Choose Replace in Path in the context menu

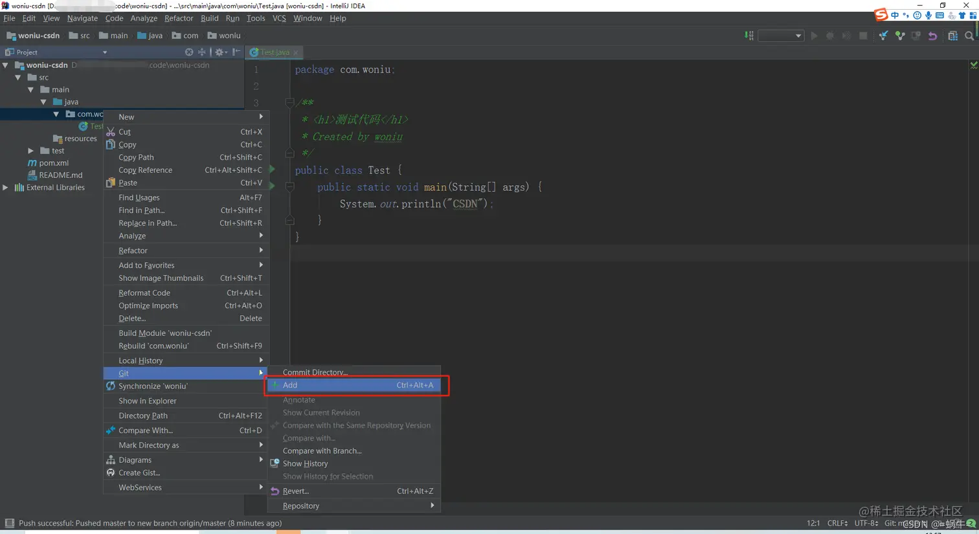(186, 223)
